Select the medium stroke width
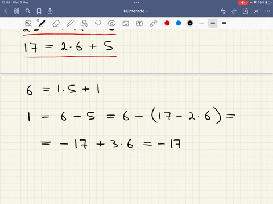 click(x=213, y=23)
